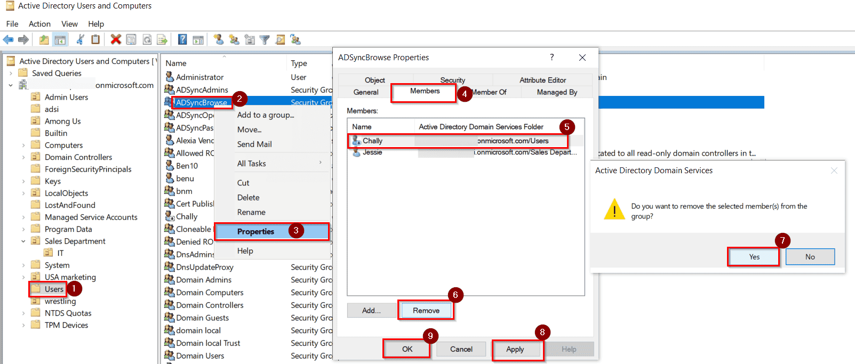Click the Export List toolbar icon
855x364 pixels.
(x=162, y=39)
